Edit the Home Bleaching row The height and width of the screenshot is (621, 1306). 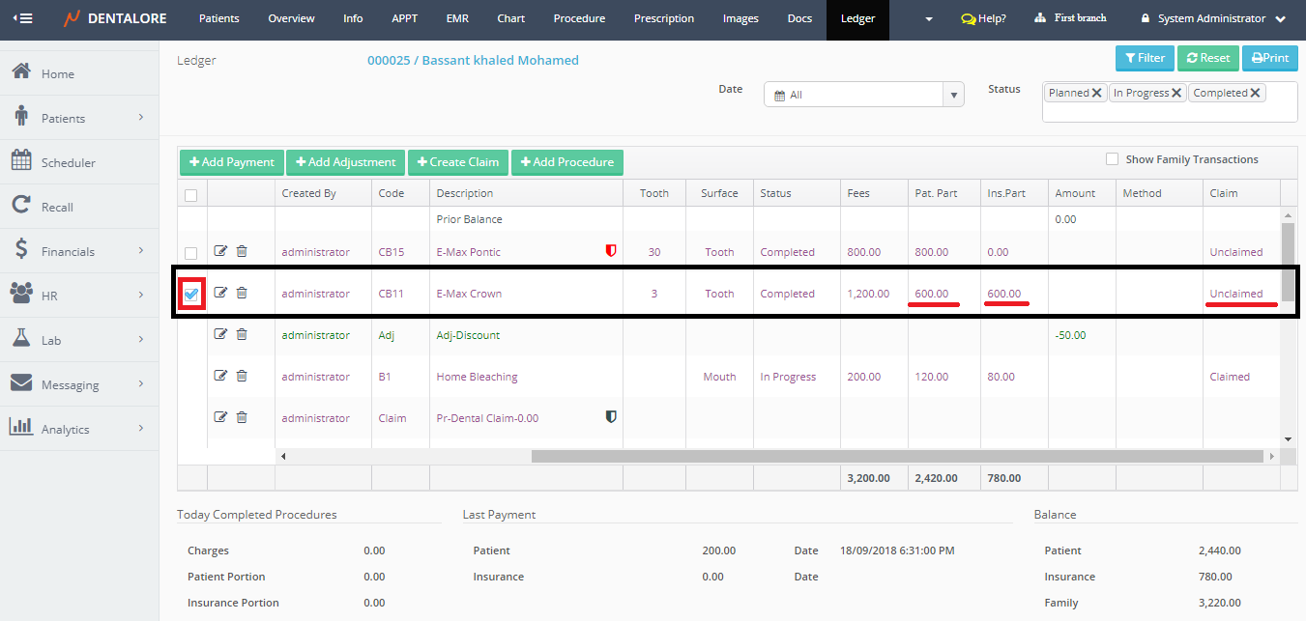(x=220, y=376)
